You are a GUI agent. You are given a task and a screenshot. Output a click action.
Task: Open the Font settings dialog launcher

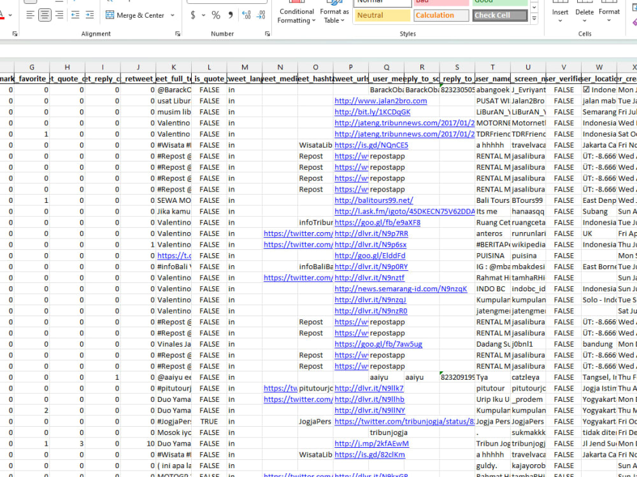click(x=15, y=34)
